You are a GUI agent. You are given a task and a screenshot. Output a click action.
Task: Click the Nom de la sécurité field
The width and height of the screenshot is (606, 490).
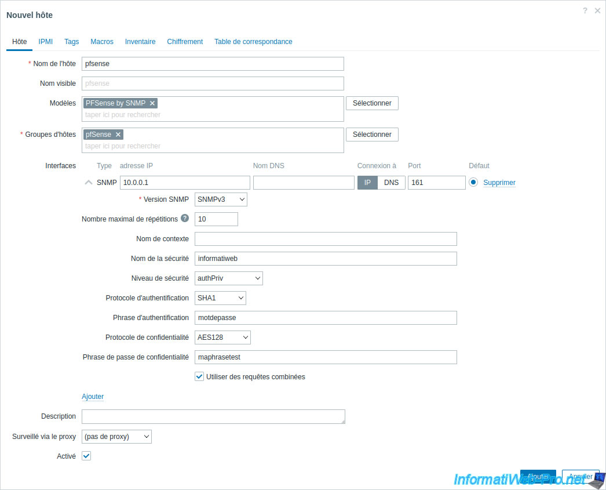click(x=326, y=259)
